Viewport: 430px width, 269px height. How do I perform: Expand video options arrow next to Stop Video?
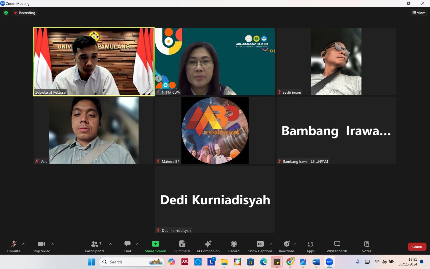pos(53,244)
